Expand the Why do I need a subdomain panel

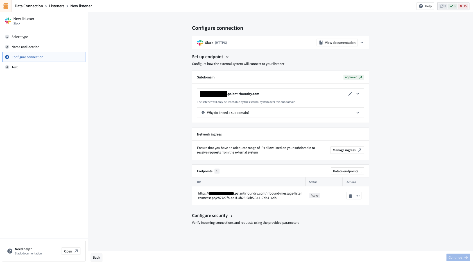coord(358,112)
